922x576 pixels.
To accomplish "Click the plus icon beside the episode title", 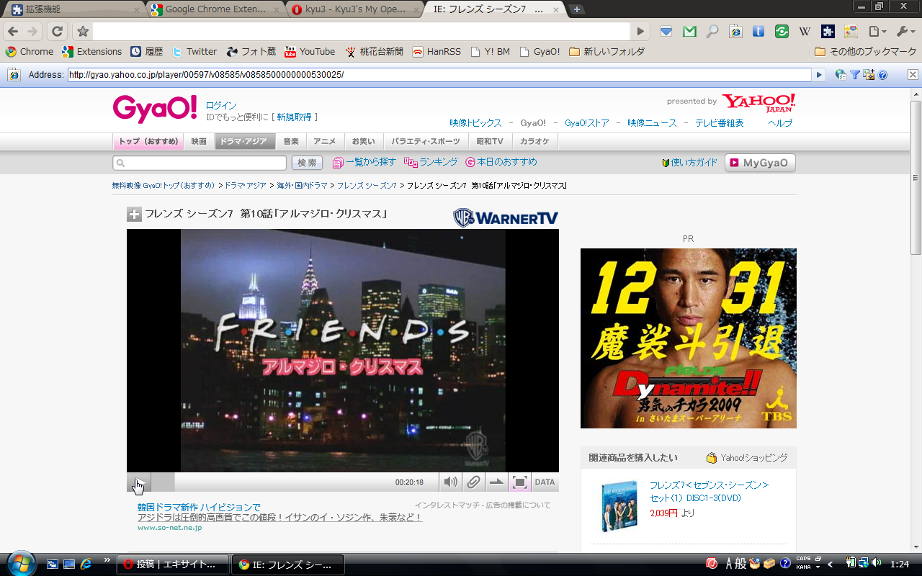I will (134, 214).
